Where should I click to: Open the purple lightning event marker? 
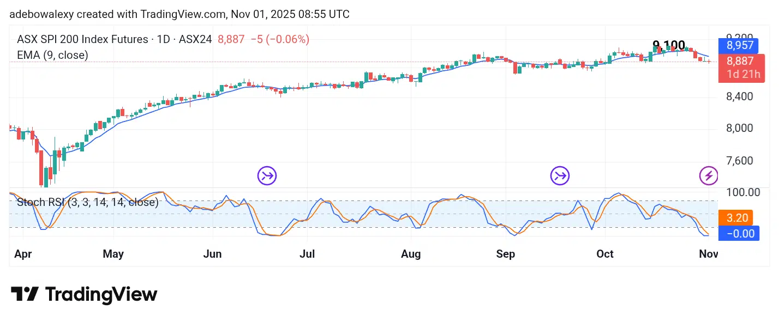(709, 175)
